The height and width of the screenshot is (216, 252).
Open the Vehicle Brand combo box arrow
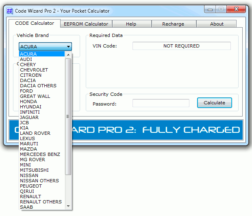[68, 47]
